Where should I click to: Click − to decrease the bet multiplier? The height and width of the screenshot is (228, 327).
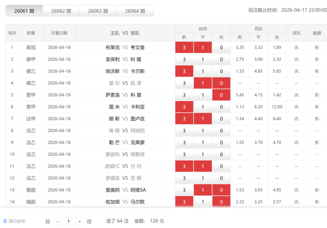pos(57,221)
